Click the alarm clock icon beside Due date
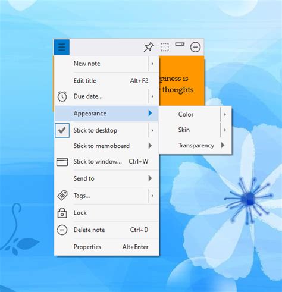 pyautogui.click(x=62, y=96)
